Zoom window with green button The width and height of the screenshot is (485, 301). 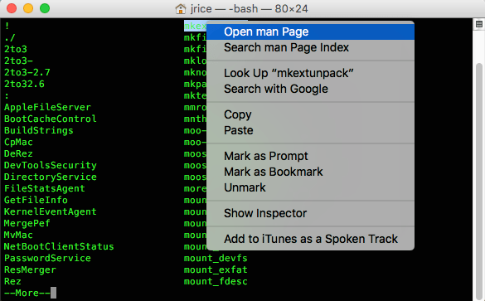[45, 8]
